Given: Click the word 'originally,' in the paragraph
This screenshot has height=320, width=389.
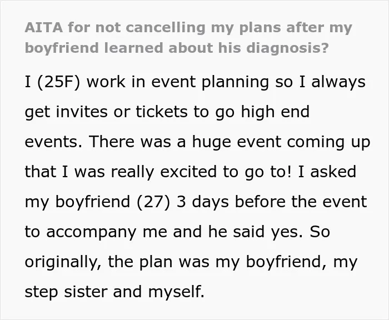Looking at the screenshot, I should (x=63, y=262).
